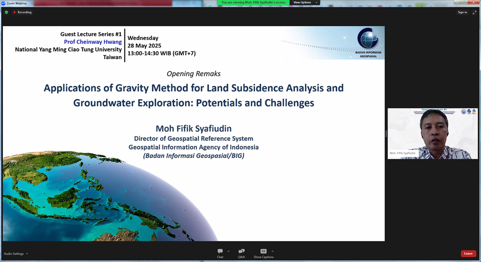This screenshot has height=262, width=481.
Task: Click the green 'You are viewing' screen banner
Action: tap(254, 2)
